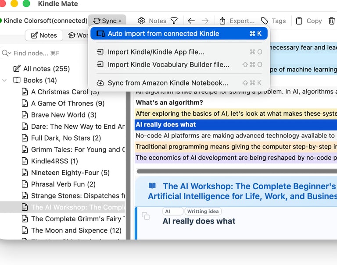Select note "The economics of AI development"
Screen dimensions: 337x265
coord(236,158)
